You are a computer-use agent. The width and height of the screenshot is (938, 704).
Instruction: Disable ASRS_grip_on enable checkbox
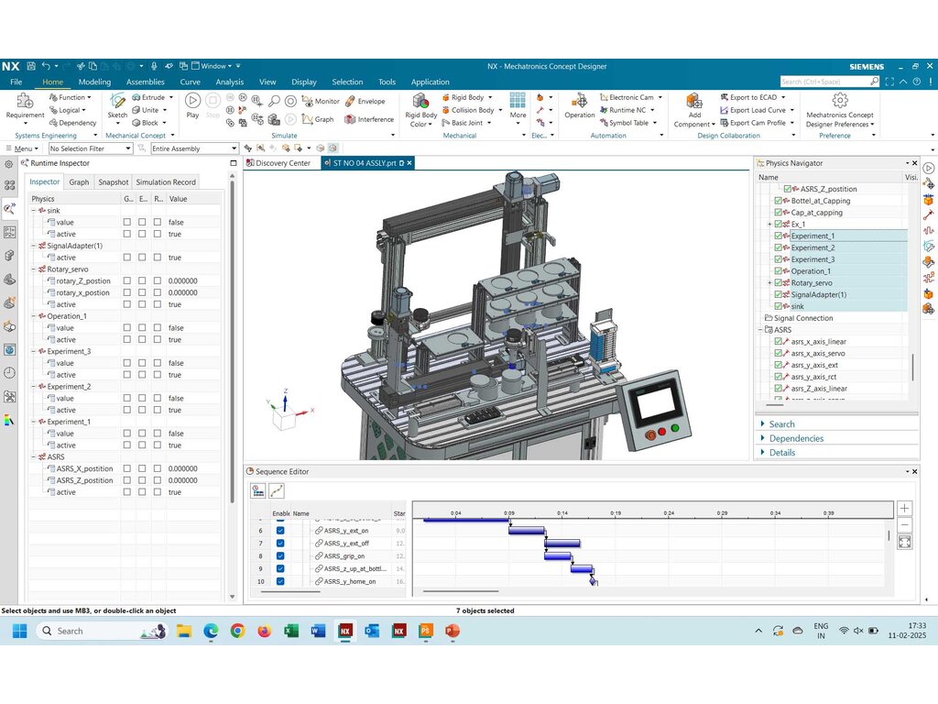[280, 556]
